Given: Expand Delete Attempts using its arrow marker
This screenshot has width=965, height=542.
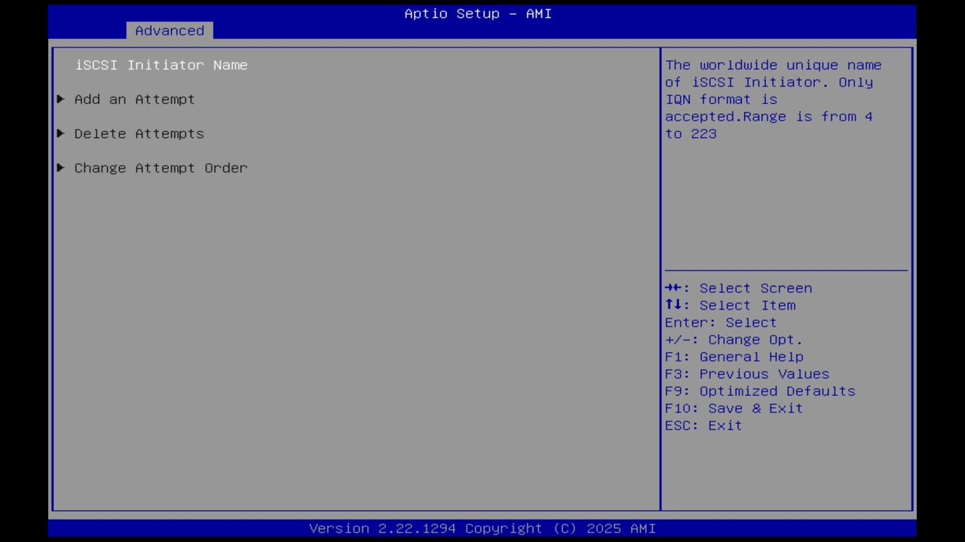Looking at the screenshot, I should [60, 133].
